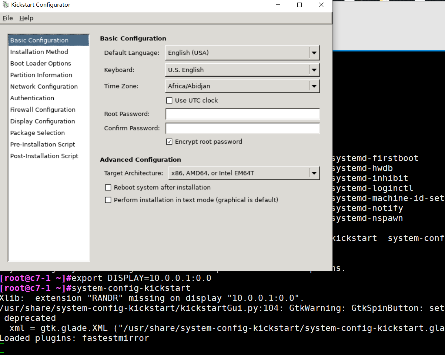Open Boot Loader Options section
445x355 pixels.
[48, 63]
